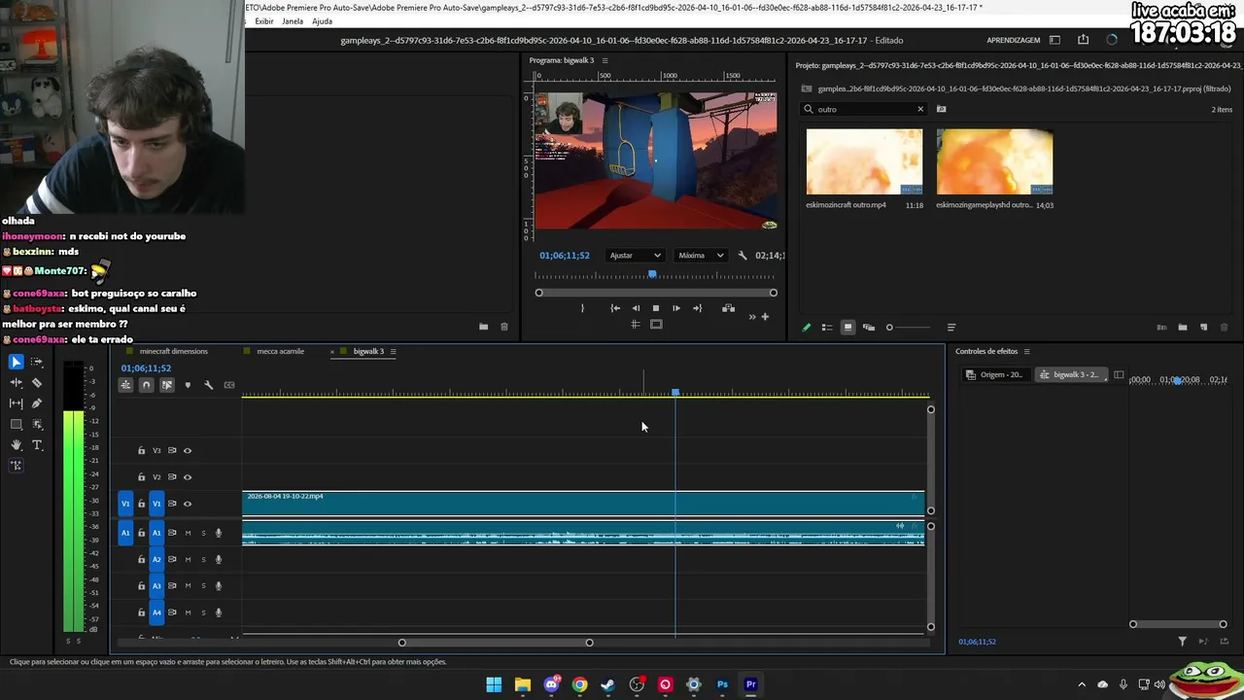
Task: Open the Máxima playback resolution dropdown
Action: click(x=701, y=256)
